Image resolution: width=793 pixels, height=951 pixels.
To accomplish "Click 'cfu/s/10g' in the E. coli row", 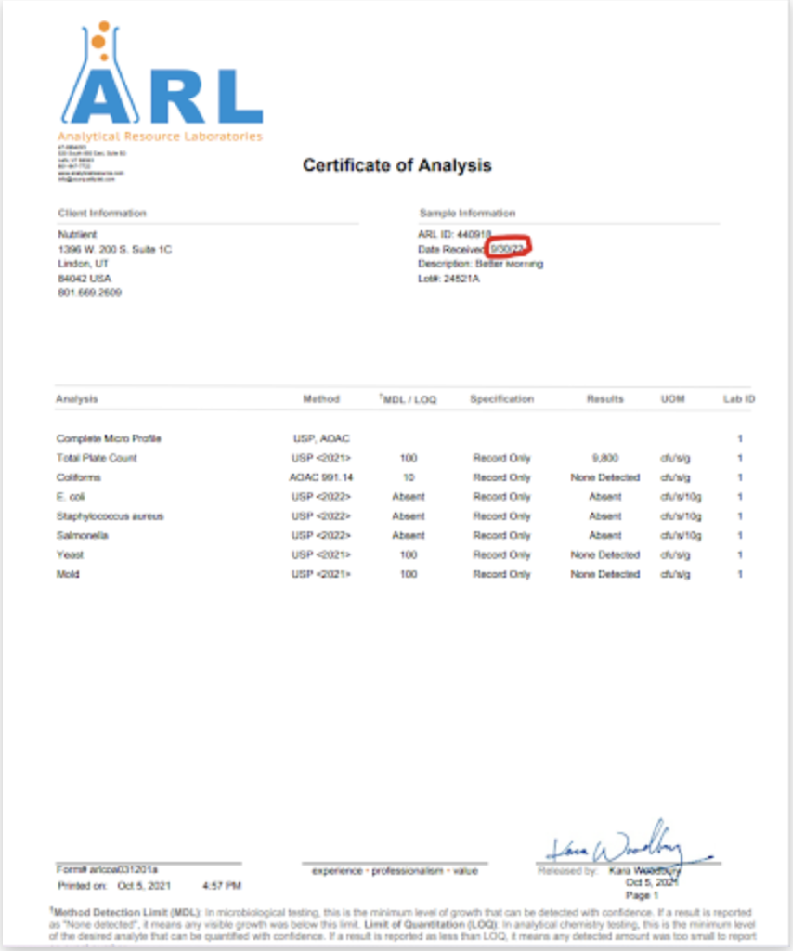I will (x=681, y=497).
